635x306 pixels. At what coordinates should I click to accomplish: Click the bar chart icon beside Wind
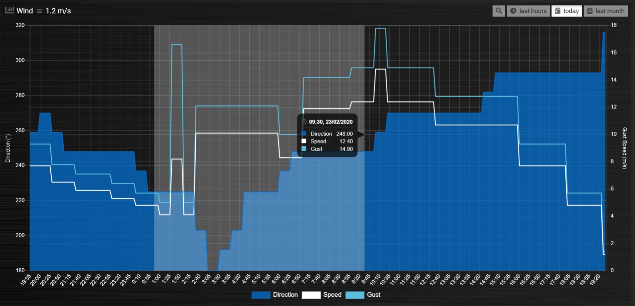pos(10,10)
